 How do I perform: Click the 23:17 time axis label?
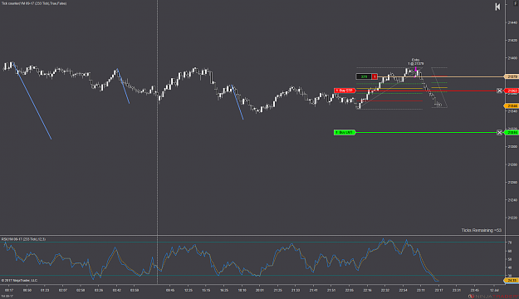[x=439, y=291]
